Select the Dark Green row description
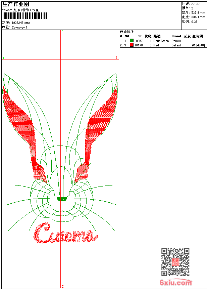This screenshot has width=208, height=289. click(161, 41)
